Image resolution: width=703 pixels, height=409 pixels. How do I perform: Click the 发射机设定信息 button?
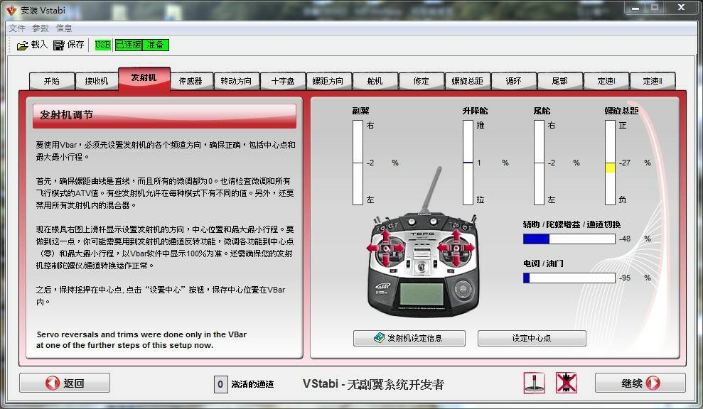pyautogui.click(x=409, y=338)
